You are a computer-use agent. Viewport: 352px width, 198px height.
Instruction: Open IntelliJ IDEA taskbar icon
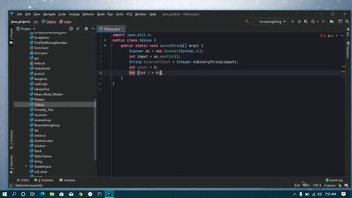[109, 194]
